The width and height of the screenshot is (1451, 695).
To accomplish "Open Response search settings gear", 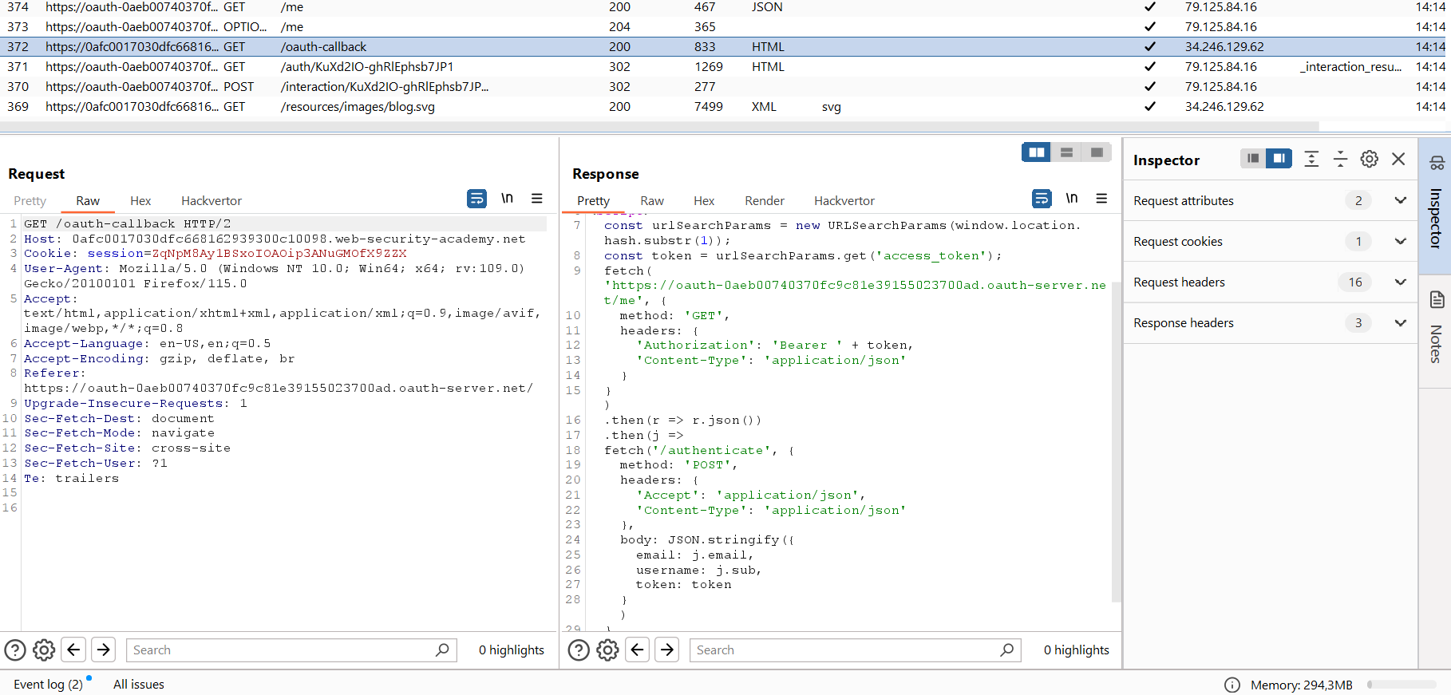I will click(607, 650).
